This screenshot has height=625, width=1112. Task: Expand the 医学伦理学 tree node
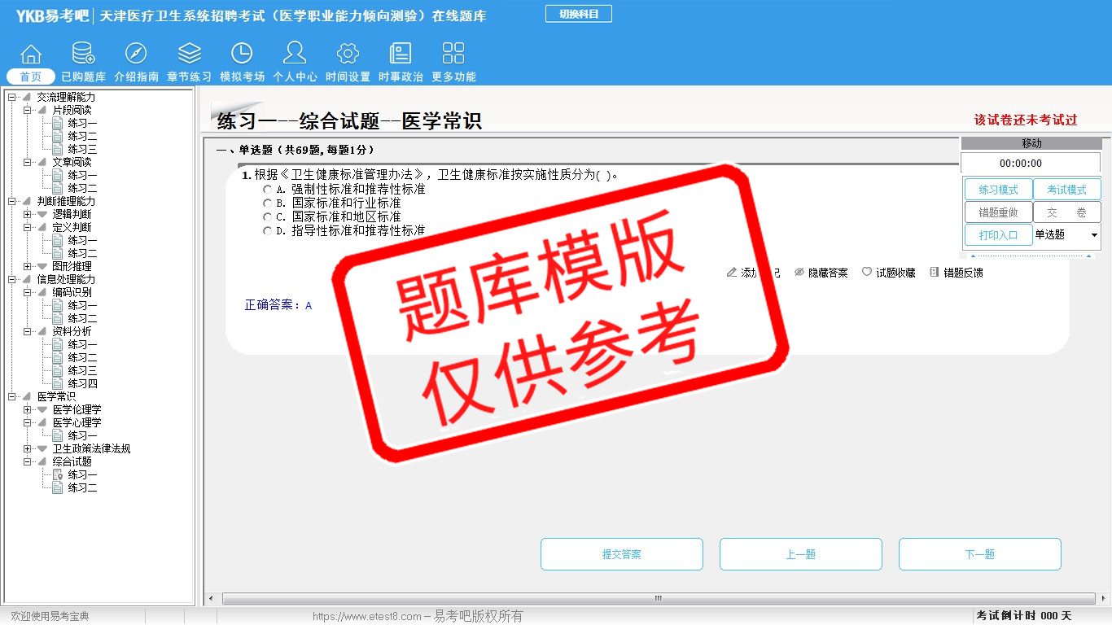click(28, 410)
